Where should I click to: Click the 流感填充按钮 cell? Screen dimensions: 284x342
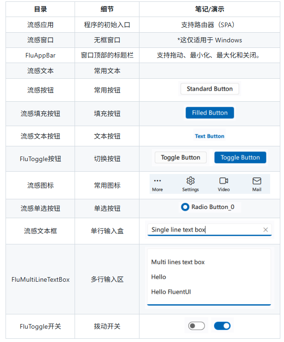point(41,113)
